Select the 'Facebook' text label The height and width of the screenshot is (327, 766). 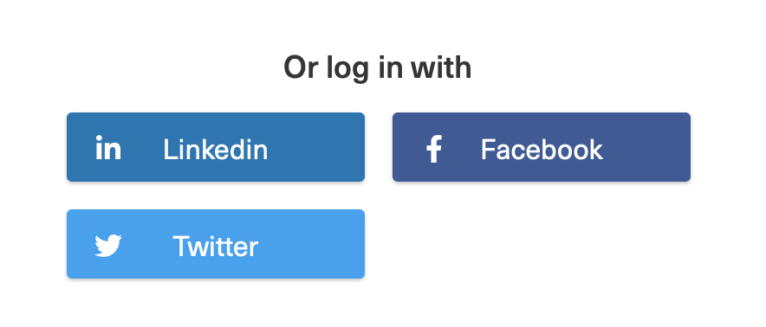(x=542, y=149)
